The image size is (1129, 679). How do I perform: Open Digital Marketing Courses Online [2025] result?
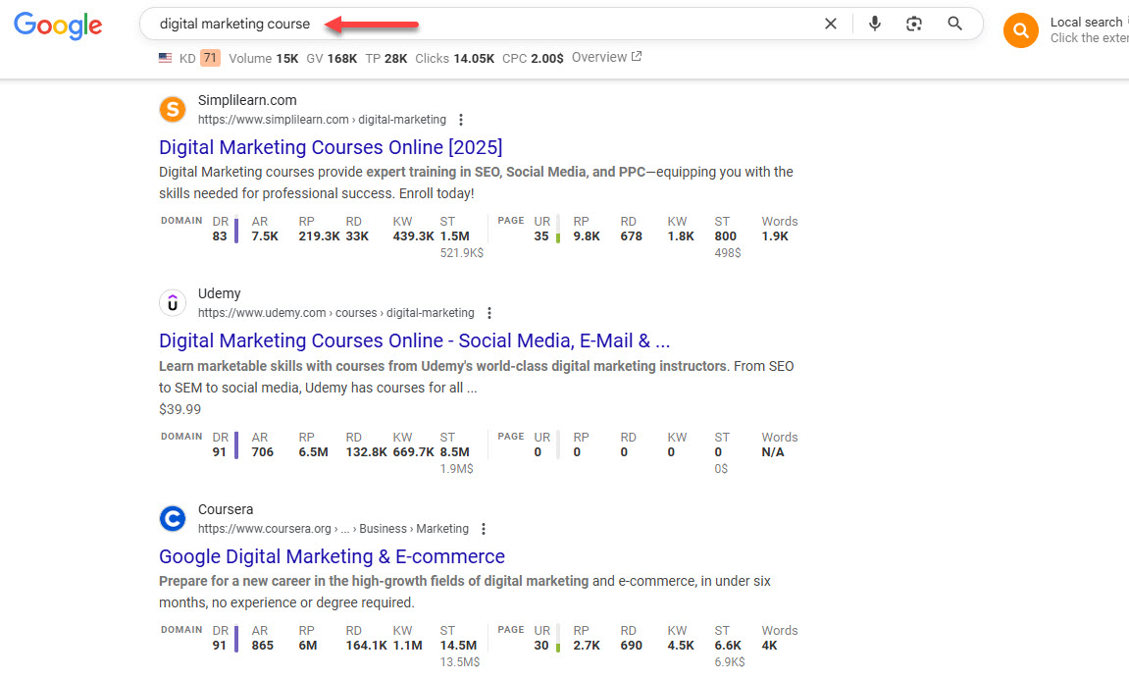click(x=331, y=147)
